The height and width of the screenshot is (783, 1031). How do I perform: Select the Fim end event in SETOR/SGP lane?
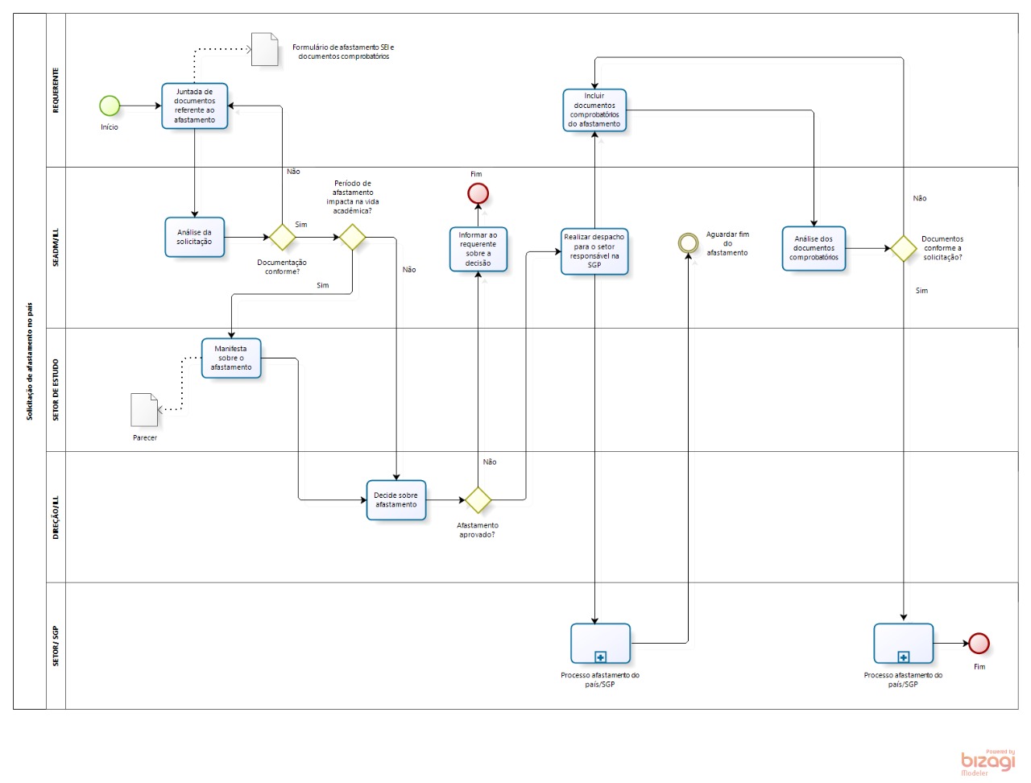(979, 643)
